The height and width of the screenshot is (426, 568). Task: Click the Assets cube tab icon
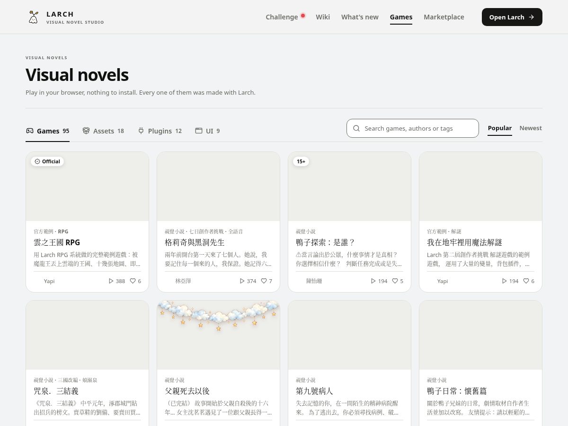click(86, 131)
